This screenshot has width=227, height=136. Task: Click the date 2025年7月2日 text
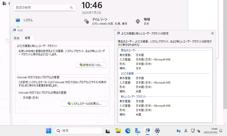click(x=91, y=13)
